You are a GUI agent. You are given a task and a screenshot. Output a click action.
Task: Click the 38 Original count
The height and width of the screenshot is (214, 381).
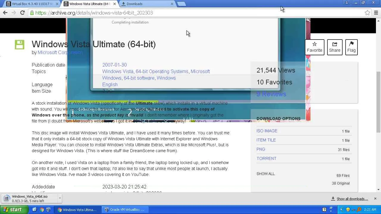pos(341,183)
